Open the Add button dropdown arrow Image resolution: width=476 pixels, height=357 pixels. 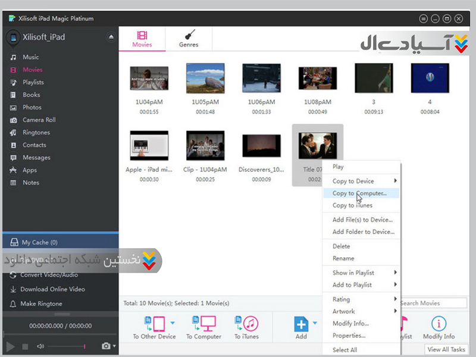[315, 323]
